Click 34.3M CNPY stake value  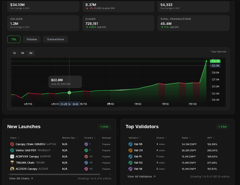(189, 144)
